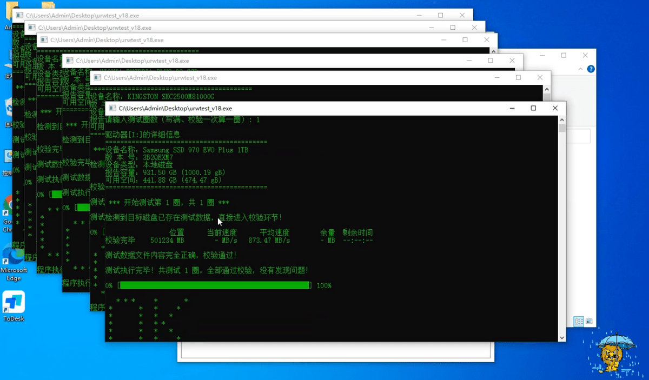649x380 pixels.
Task: Close the background Explorer window
Action: (585, 55)
